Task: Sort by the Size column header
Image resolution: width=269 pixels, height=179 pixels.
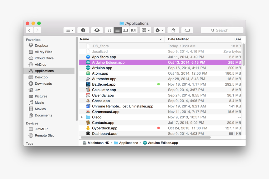Action: point(237,39)
